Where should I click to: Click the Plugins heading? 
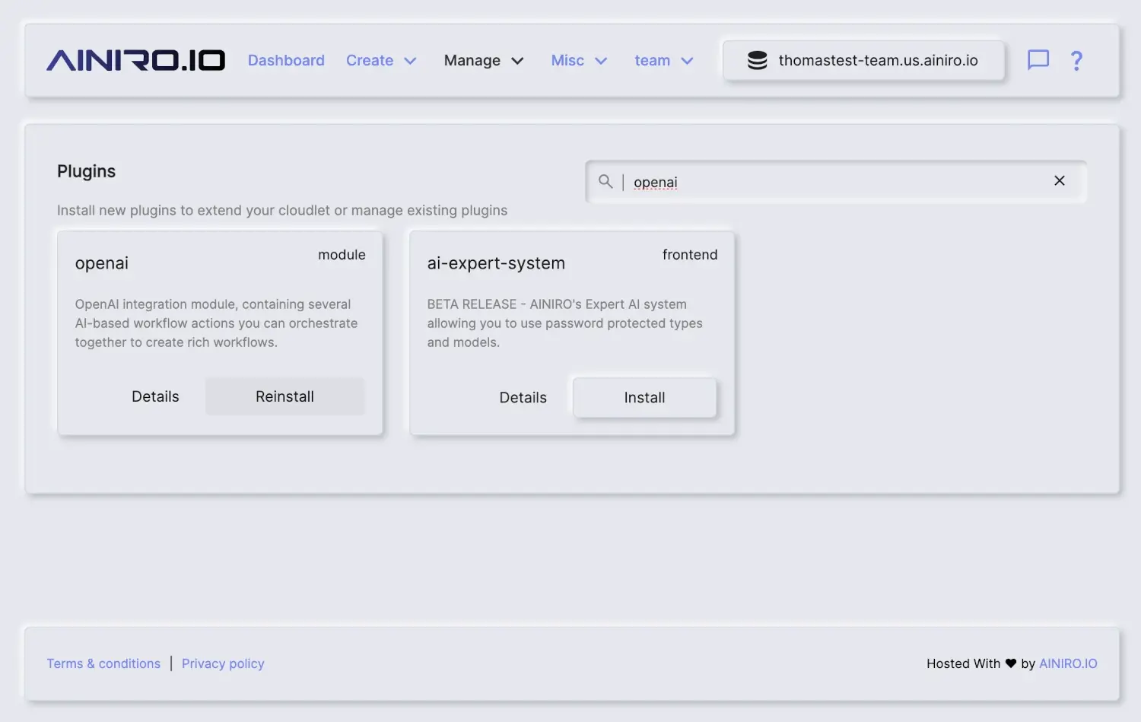[86, 171]
